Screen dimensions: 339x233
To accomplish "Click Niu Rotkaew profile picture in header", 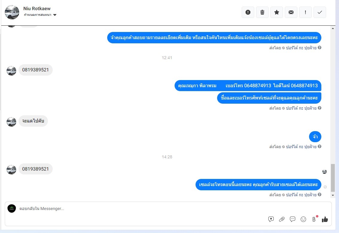I will point(12,12).
